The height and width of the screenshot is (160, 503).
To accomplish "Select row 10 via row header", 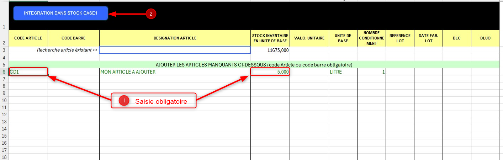I will tap(4, 100).
